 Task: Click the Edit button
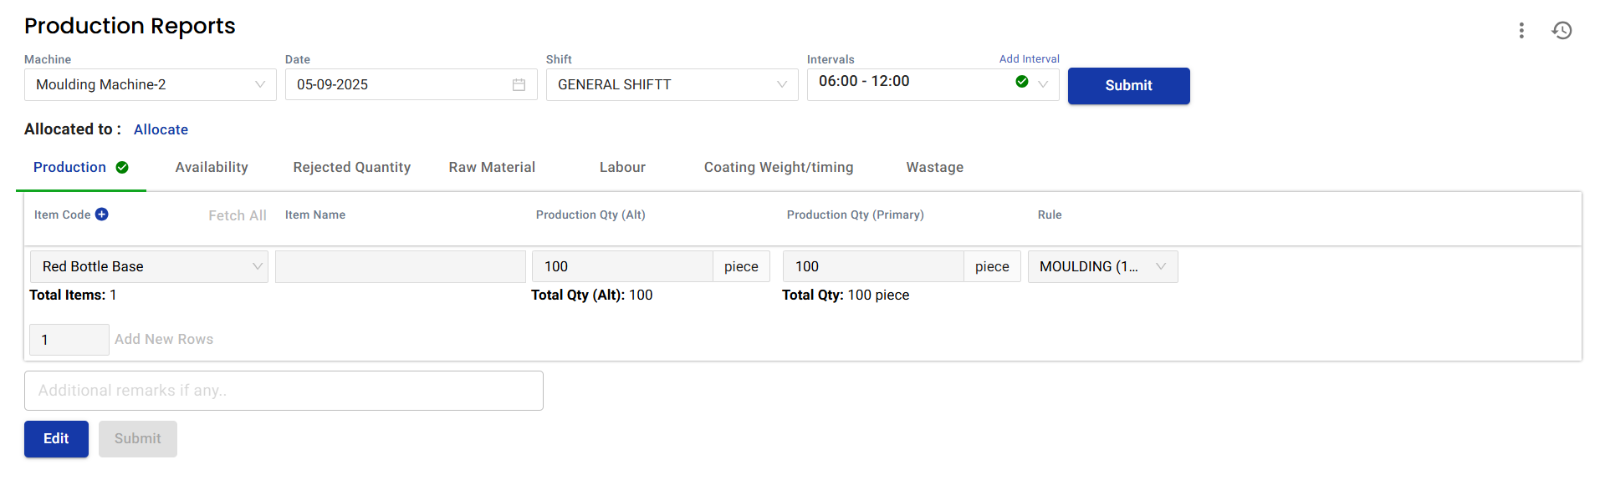click(x=56, y=439)
